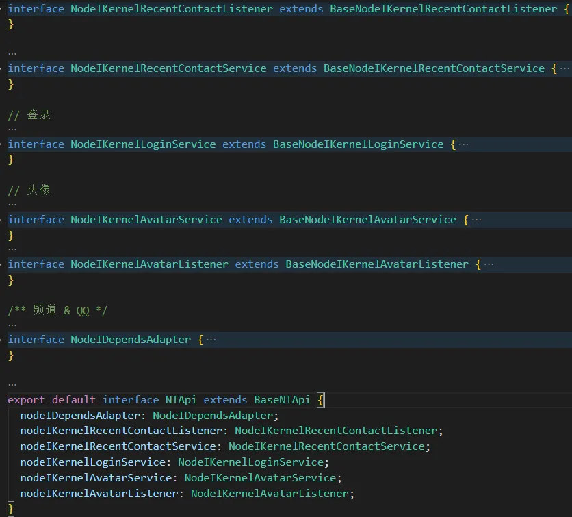Click the NTApi interface name
The image size is (572, 517).
[x=181, y=400]
